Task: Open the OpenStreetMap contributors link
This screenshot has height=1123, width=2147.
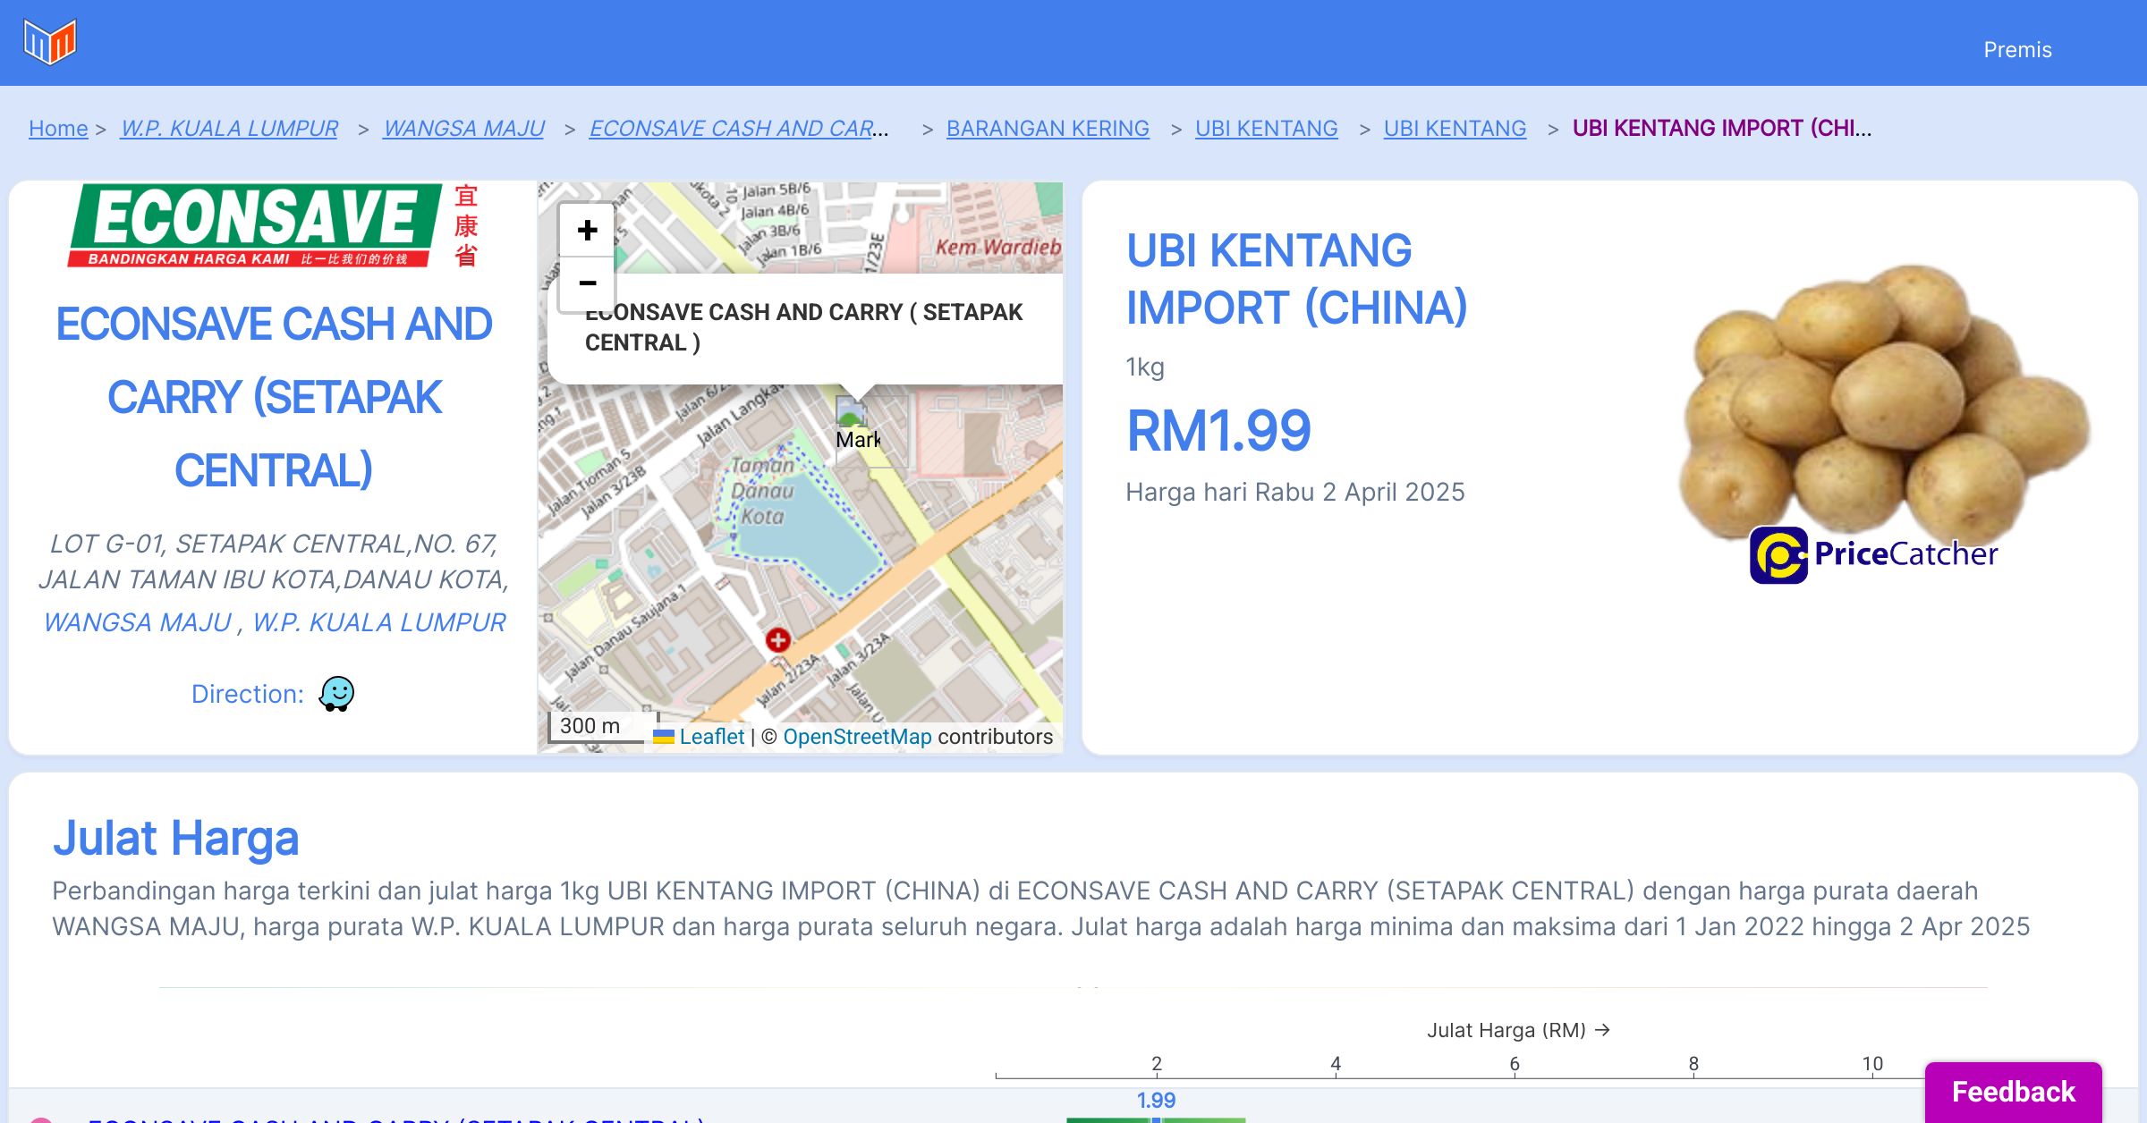Action: click(857, 737)
